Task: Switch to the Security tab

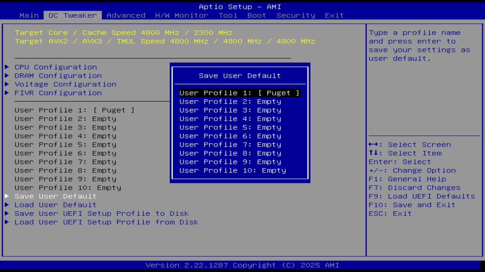Action: pyautogui.click(x=296, y=15)
